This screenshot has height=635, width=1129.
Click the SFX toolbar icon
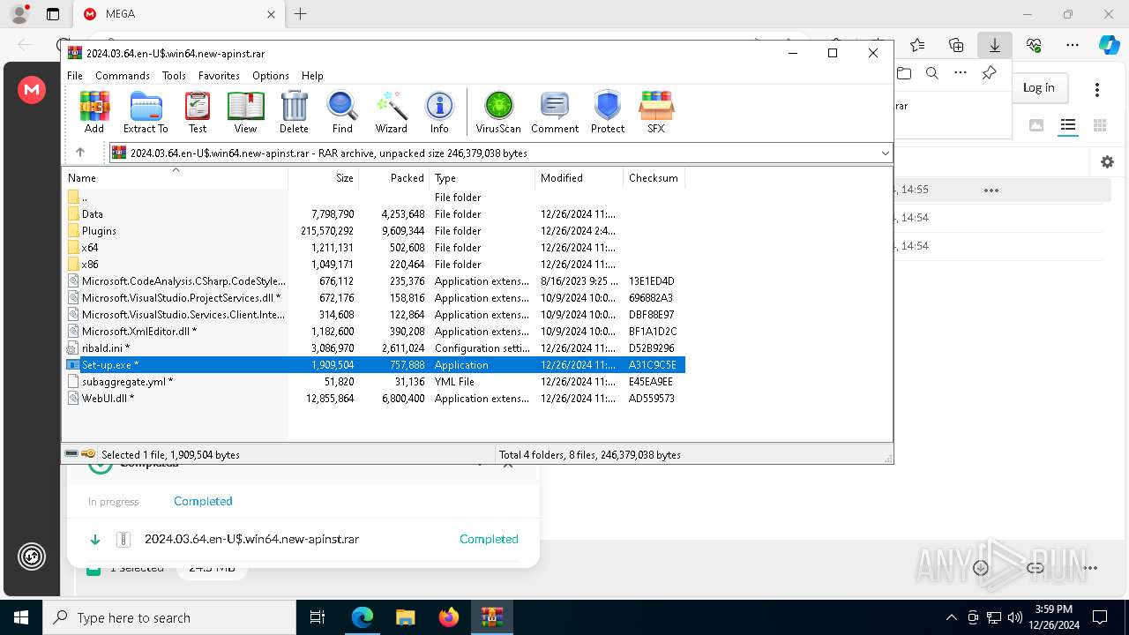pos(656,112)
